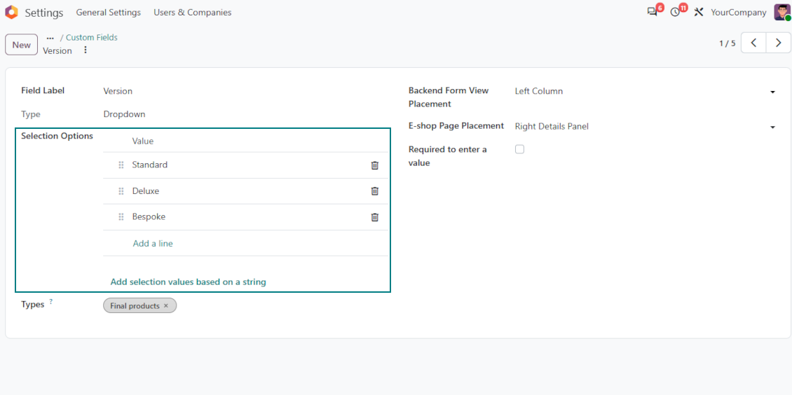Click the debug tools wrench icon
The width and height of the screenshot is (792, 395).
(x=699, y=12)
